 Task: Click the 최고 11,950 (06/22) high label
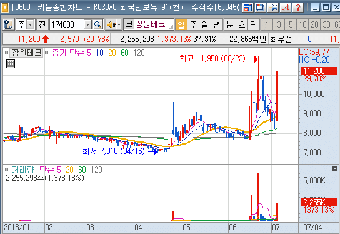click(212, 58)
